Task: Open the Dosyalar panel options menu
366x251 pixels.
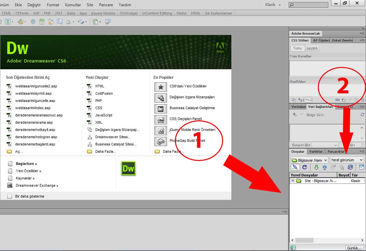Action: coord(362,152)
